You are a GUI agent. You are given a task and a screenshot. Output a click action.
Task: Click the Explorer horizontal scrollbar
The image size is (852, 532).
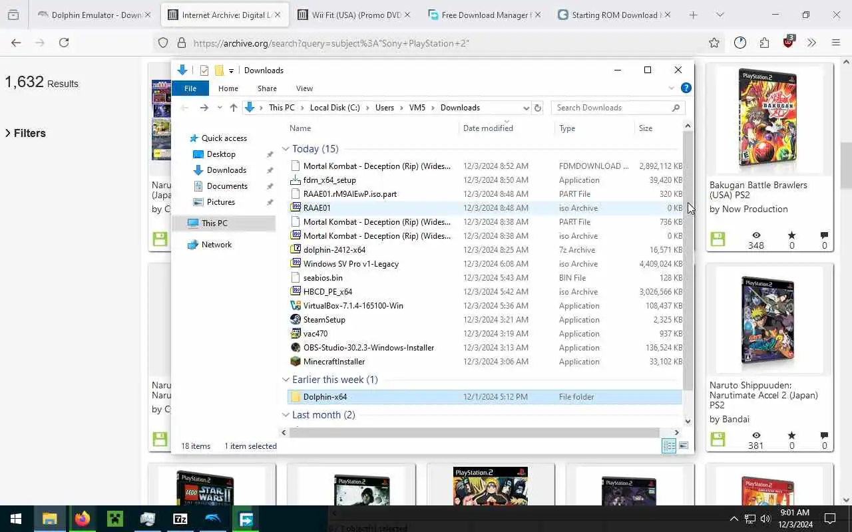[x=474, y=432]
